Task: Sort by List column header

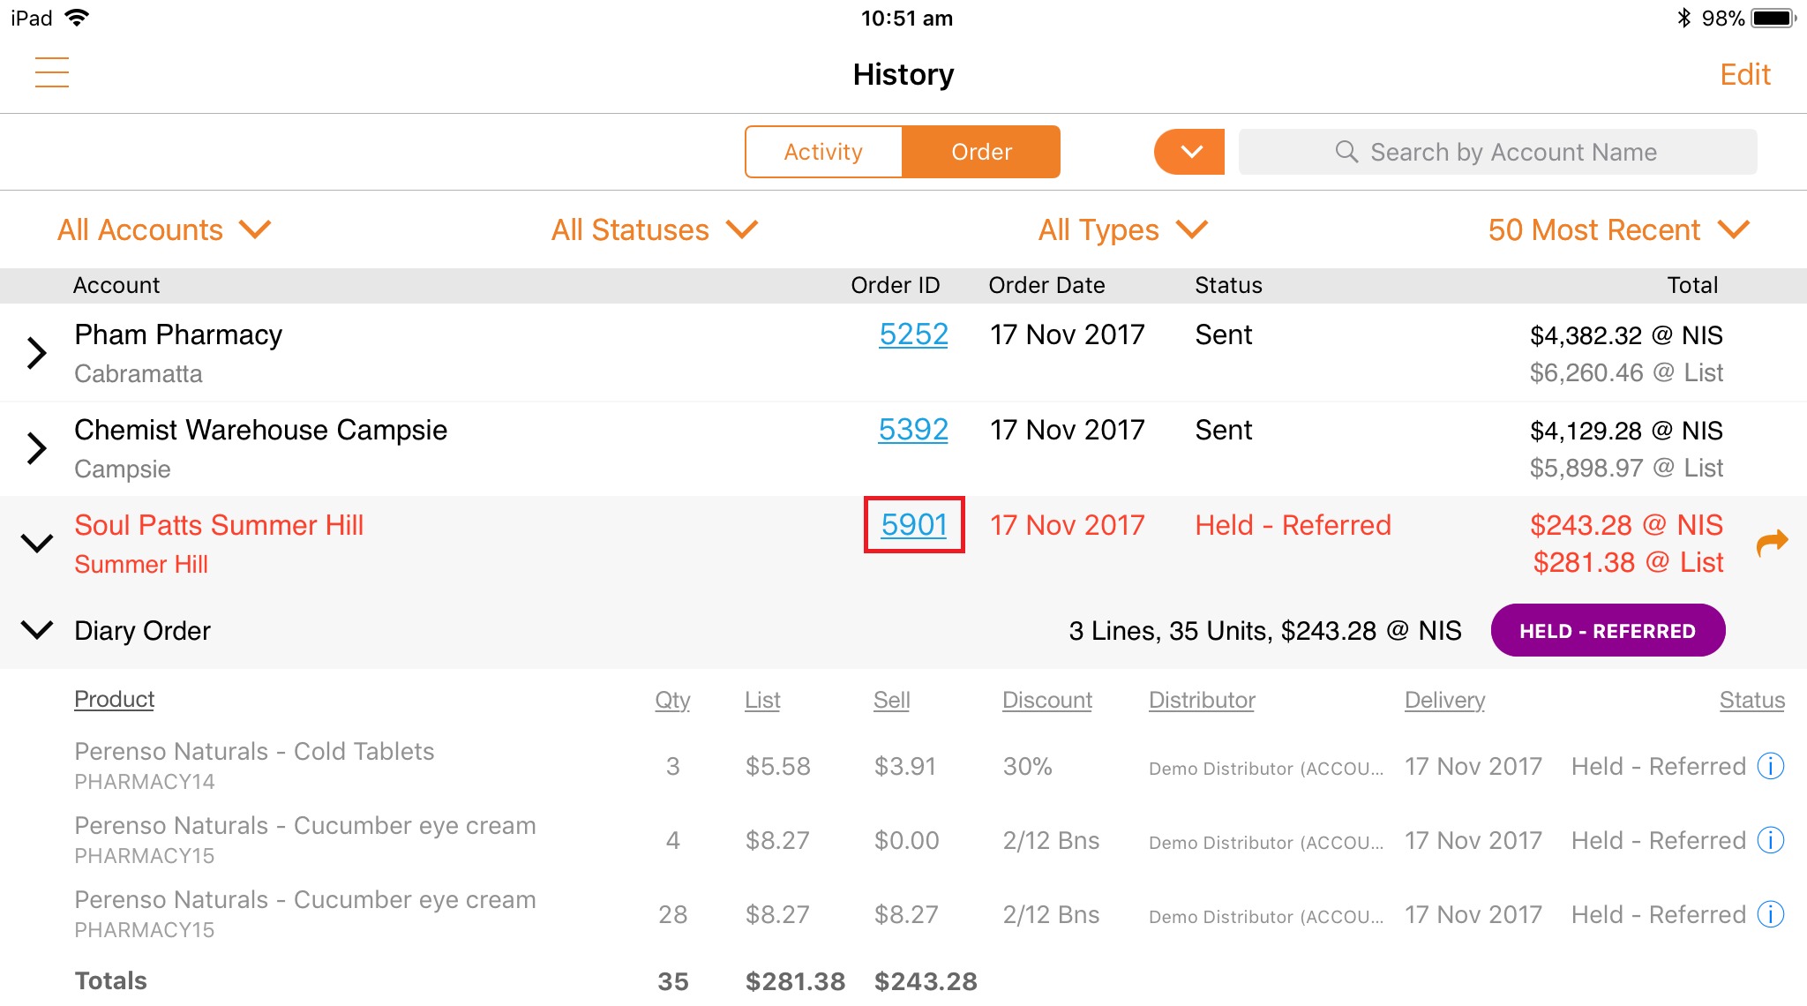Action: (x=762, y=700)
